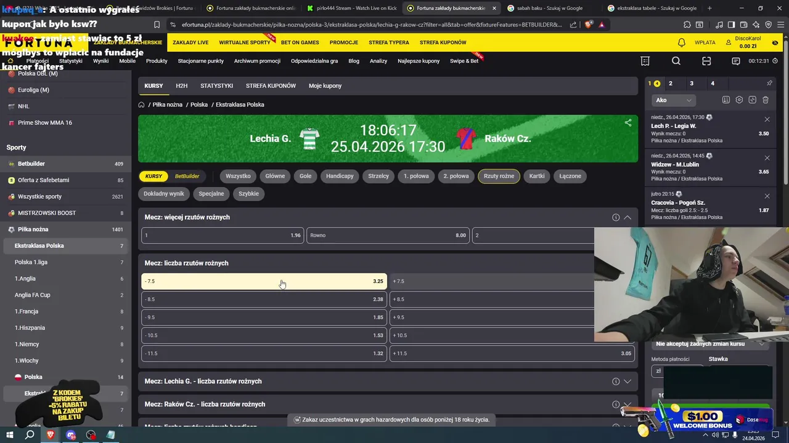Click the WPŁATA deposit button

(x=705, y=42)
